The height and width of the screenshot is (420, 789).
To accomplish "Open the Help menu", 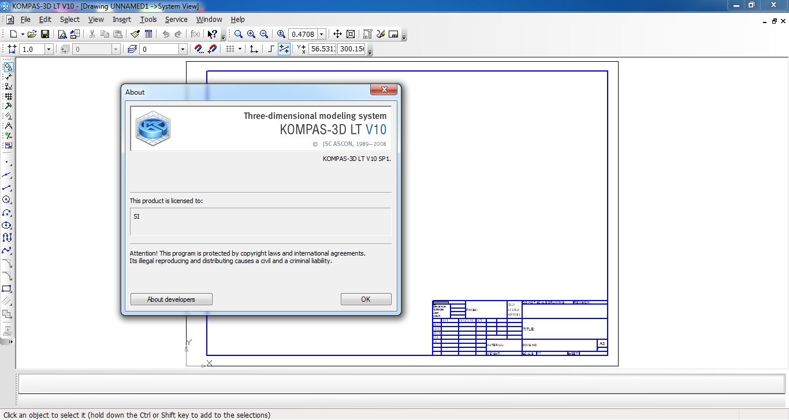I will [238, 20].
